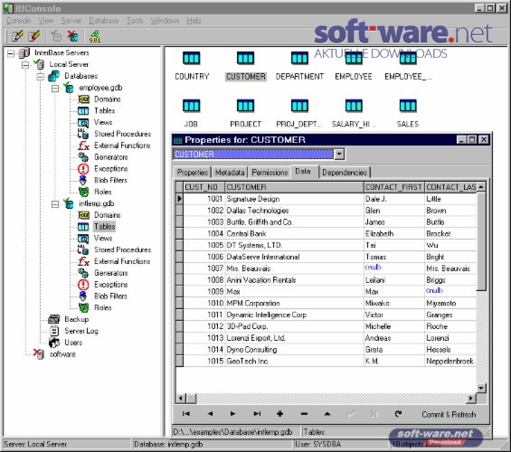Open the Console menu

click(19, 21)
